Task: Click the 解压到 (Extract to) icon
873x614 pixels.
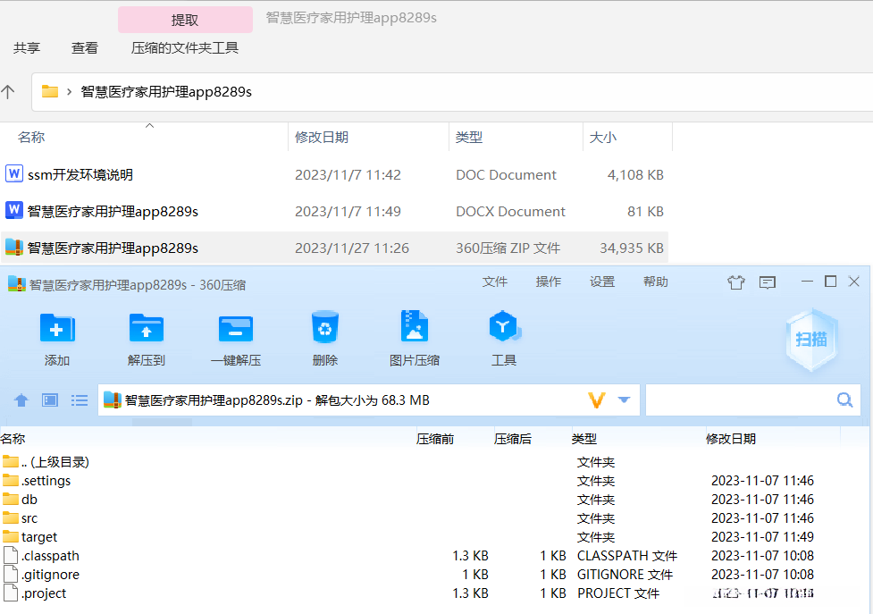Action: coord(146,327)
